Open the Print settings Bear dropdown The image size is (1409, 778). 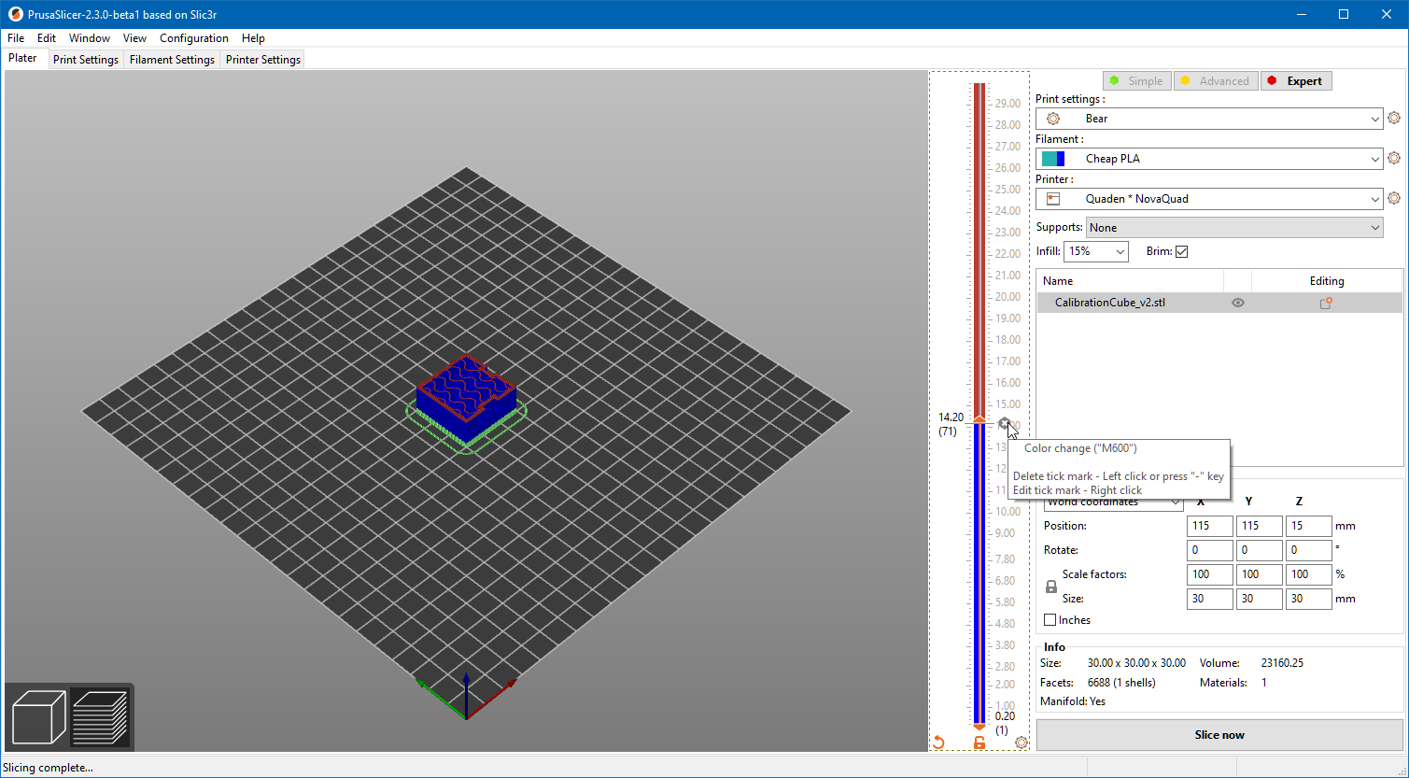point(1209,119)
